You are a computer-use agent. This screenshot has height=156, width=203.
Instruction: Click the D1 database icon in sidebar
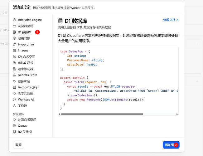click(14, 32)
